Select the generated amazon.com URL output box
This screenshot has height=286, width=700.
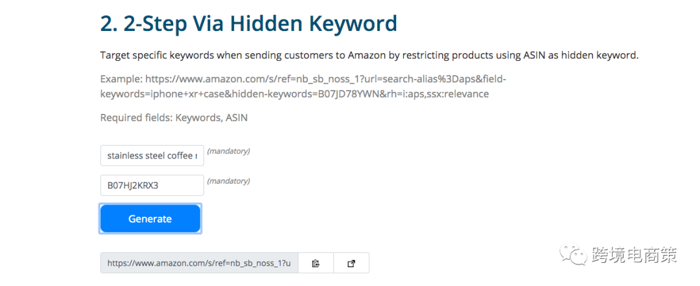pos(199,263)
